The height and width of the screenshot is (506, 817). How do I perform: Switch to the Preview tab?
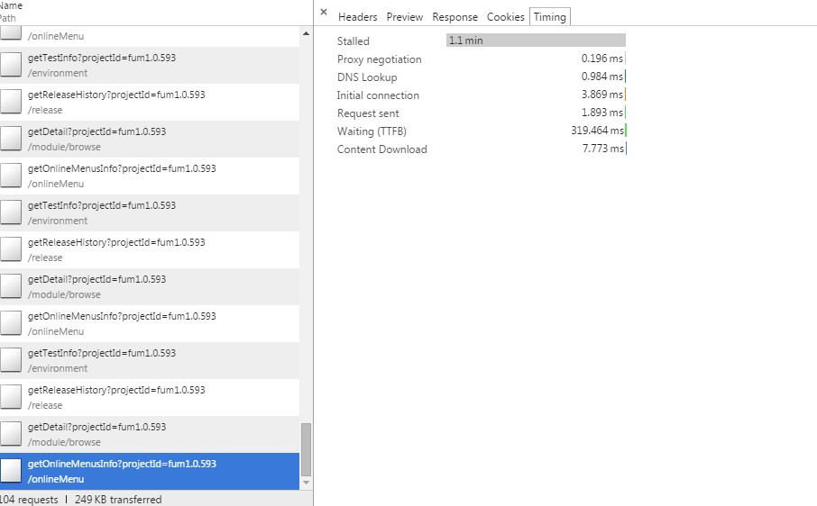405,17
